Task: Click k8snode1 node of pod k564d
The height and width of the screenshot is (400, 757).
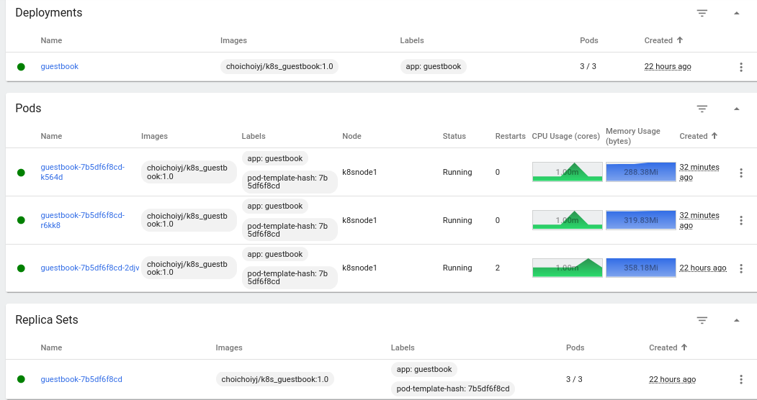Action: pos(359,172)
